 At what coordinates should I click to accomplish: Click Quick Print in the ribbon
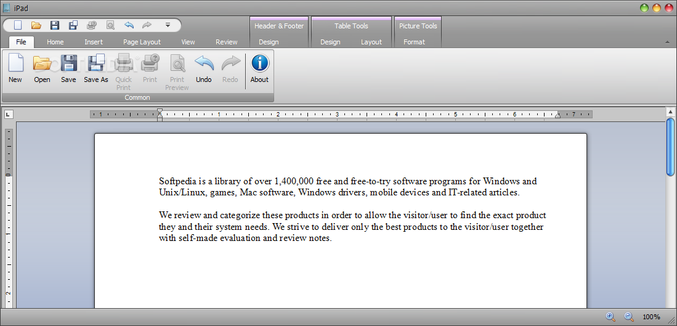[123, 71]
